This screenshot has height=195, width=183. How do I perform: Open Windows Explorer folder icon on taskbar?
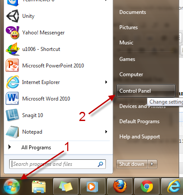point(39,187)
